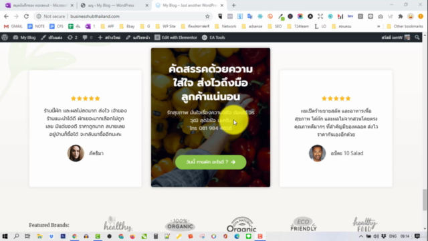
Task: Click the site info 'Not secure' indicator
Action: [51, 16]
